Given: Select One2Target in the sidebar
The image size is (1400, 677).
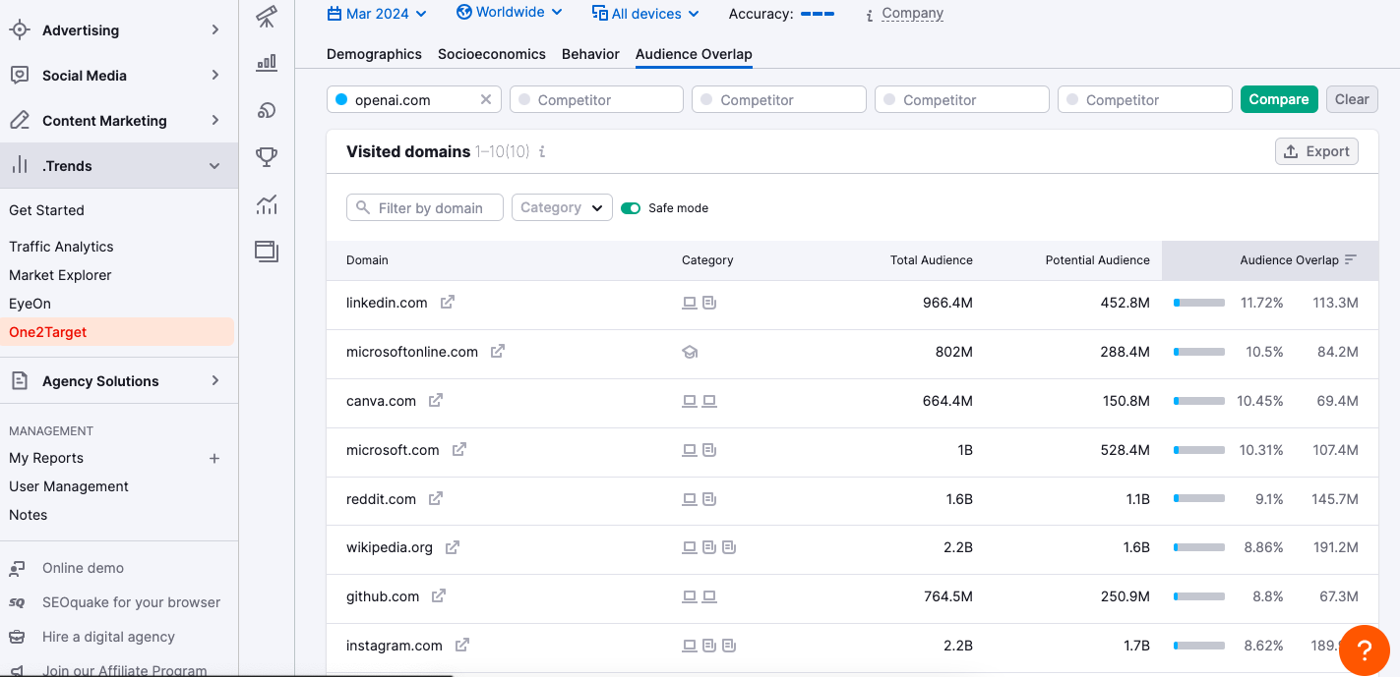Looking at the screenshot, I should coord(117,332).
